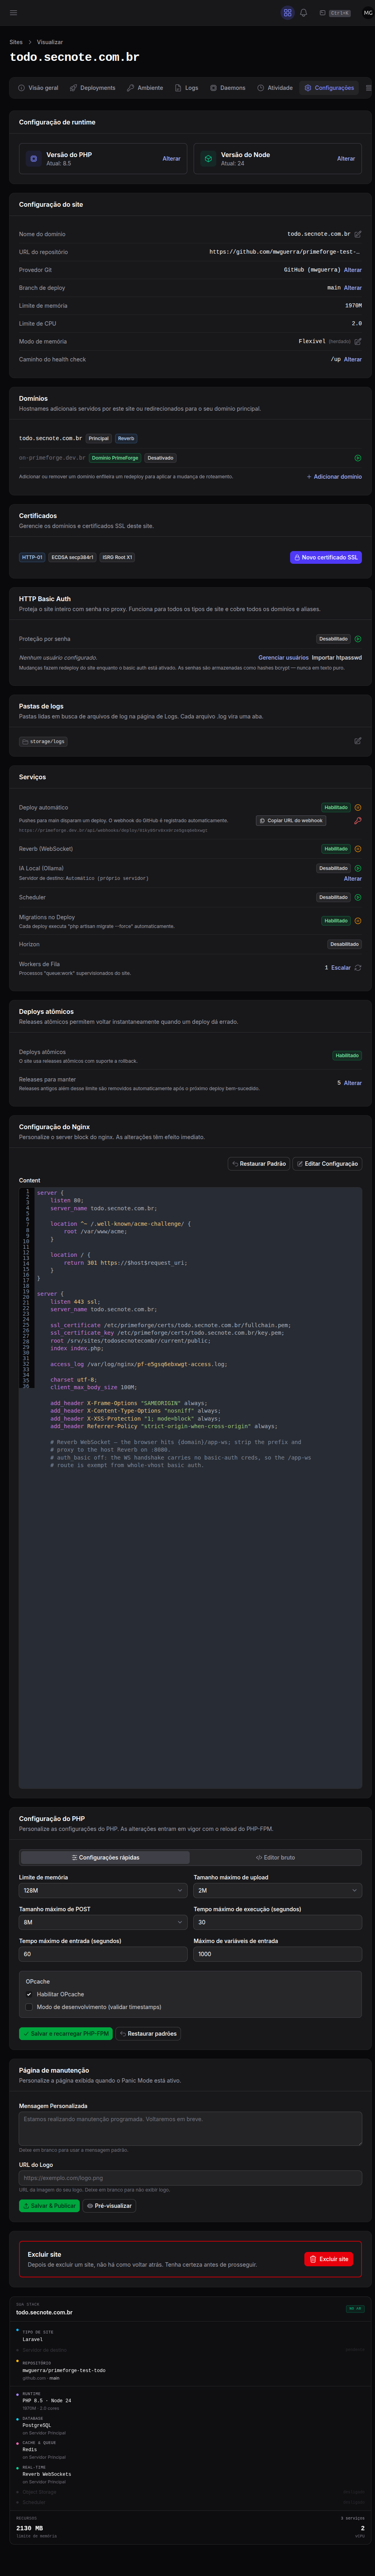Click Alterar for health check path

click(x=353, y=359)
